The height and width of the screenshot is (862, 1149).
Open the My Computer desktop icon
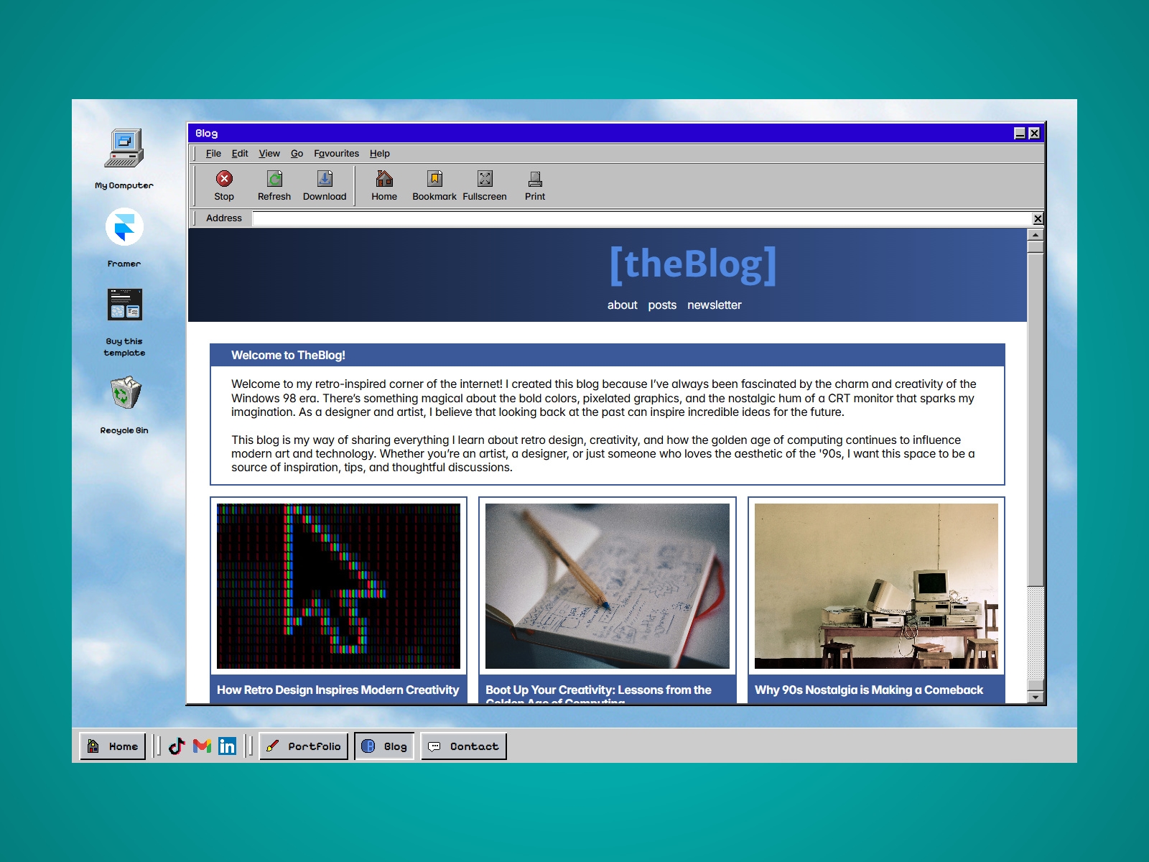(x=124, y=149)
